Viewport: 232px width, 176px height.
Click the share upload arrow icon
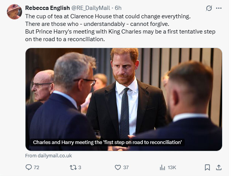tap(219, 167)
